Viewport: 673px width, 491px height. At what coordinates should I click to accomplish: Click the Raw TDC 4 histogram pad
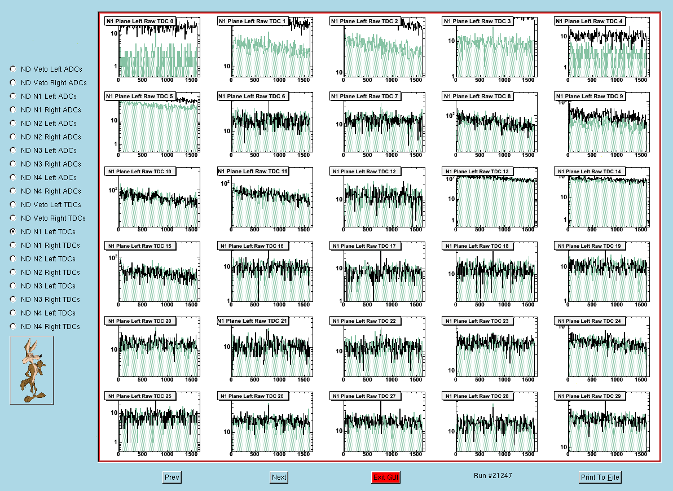(x=602, y=50)
